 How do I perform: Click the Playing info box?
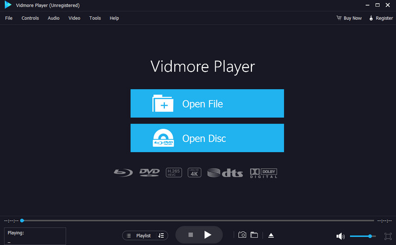(35, 236)
